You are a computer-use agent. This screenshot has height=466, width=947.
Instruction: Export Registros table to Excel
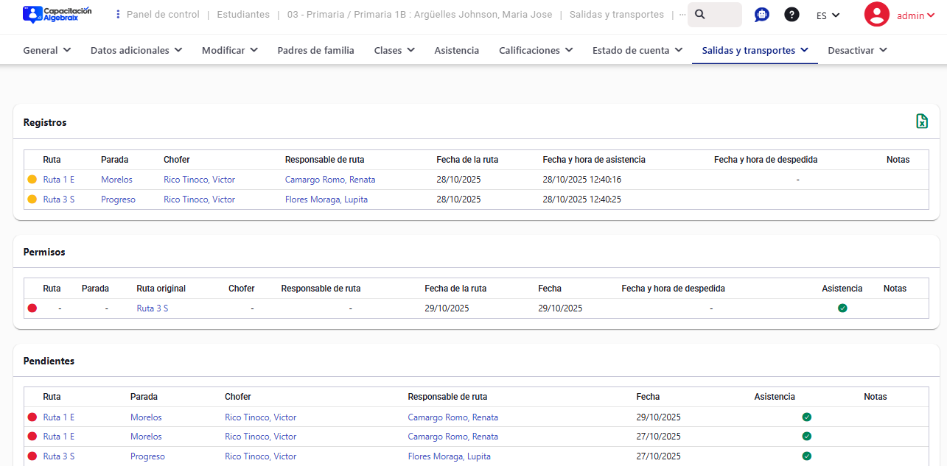921,121
